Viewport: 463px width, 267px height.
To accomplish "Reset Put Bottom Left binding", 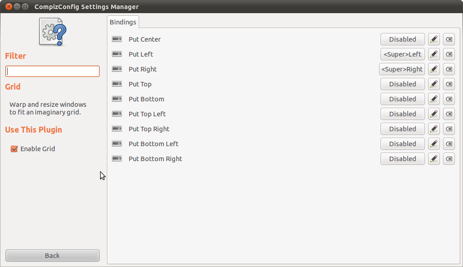I will [x=449, y=144].
